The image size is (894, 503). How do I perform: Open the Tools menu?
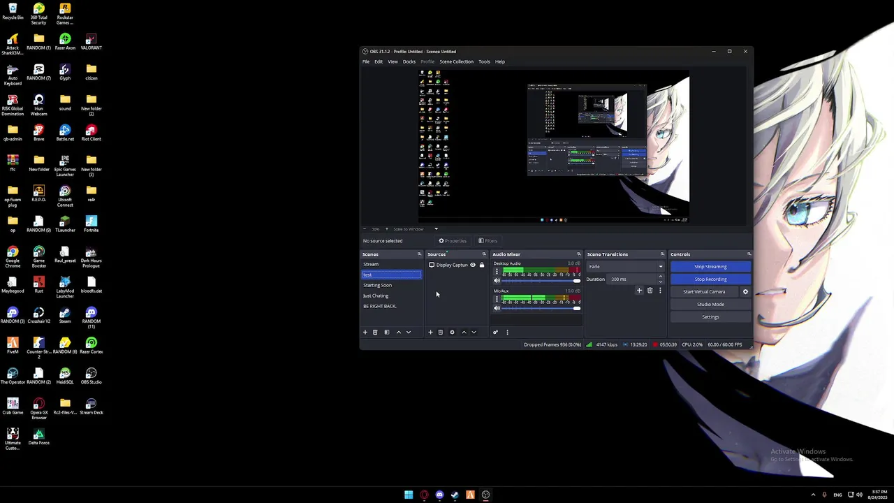pos(484,61)
